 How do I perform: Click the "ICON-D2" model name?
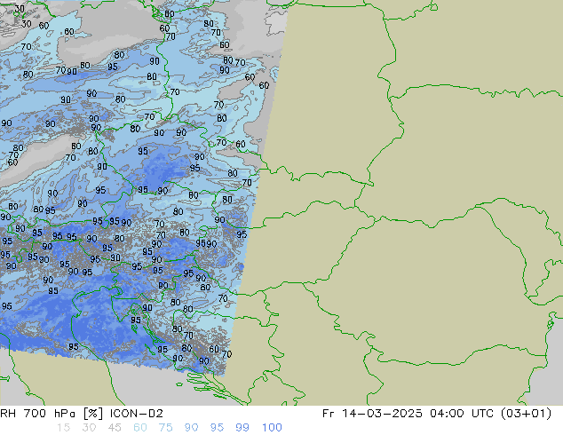point(137,414)
